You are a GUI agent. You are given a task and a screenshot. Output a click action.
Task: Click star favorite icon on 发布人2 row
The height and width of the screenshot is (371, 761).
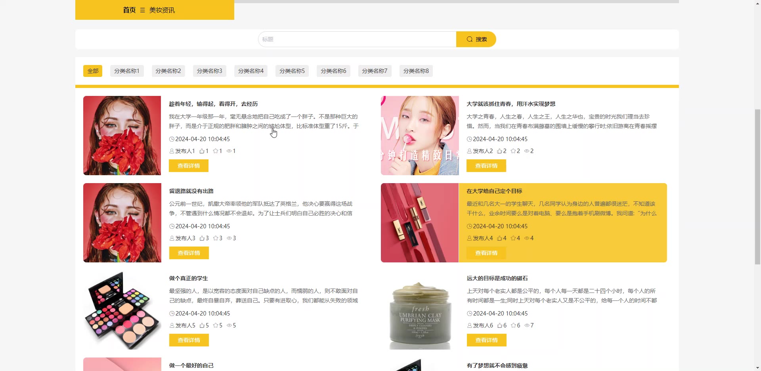point(513,151)
